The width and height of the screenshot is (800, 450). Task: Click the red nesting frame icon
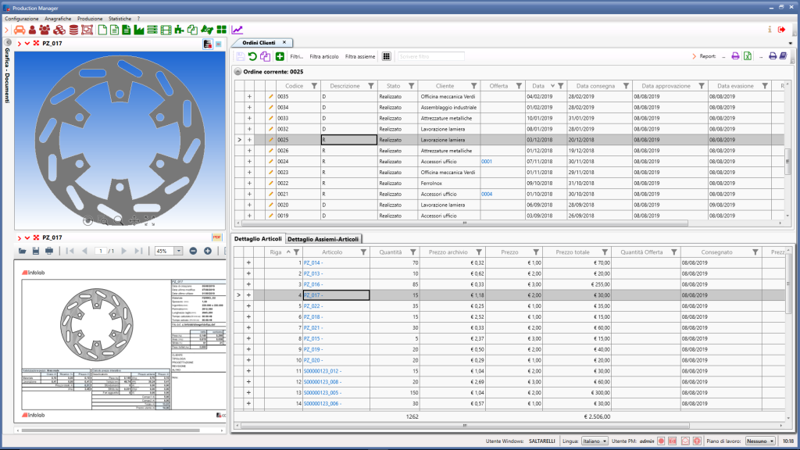(x=87, y=30)
